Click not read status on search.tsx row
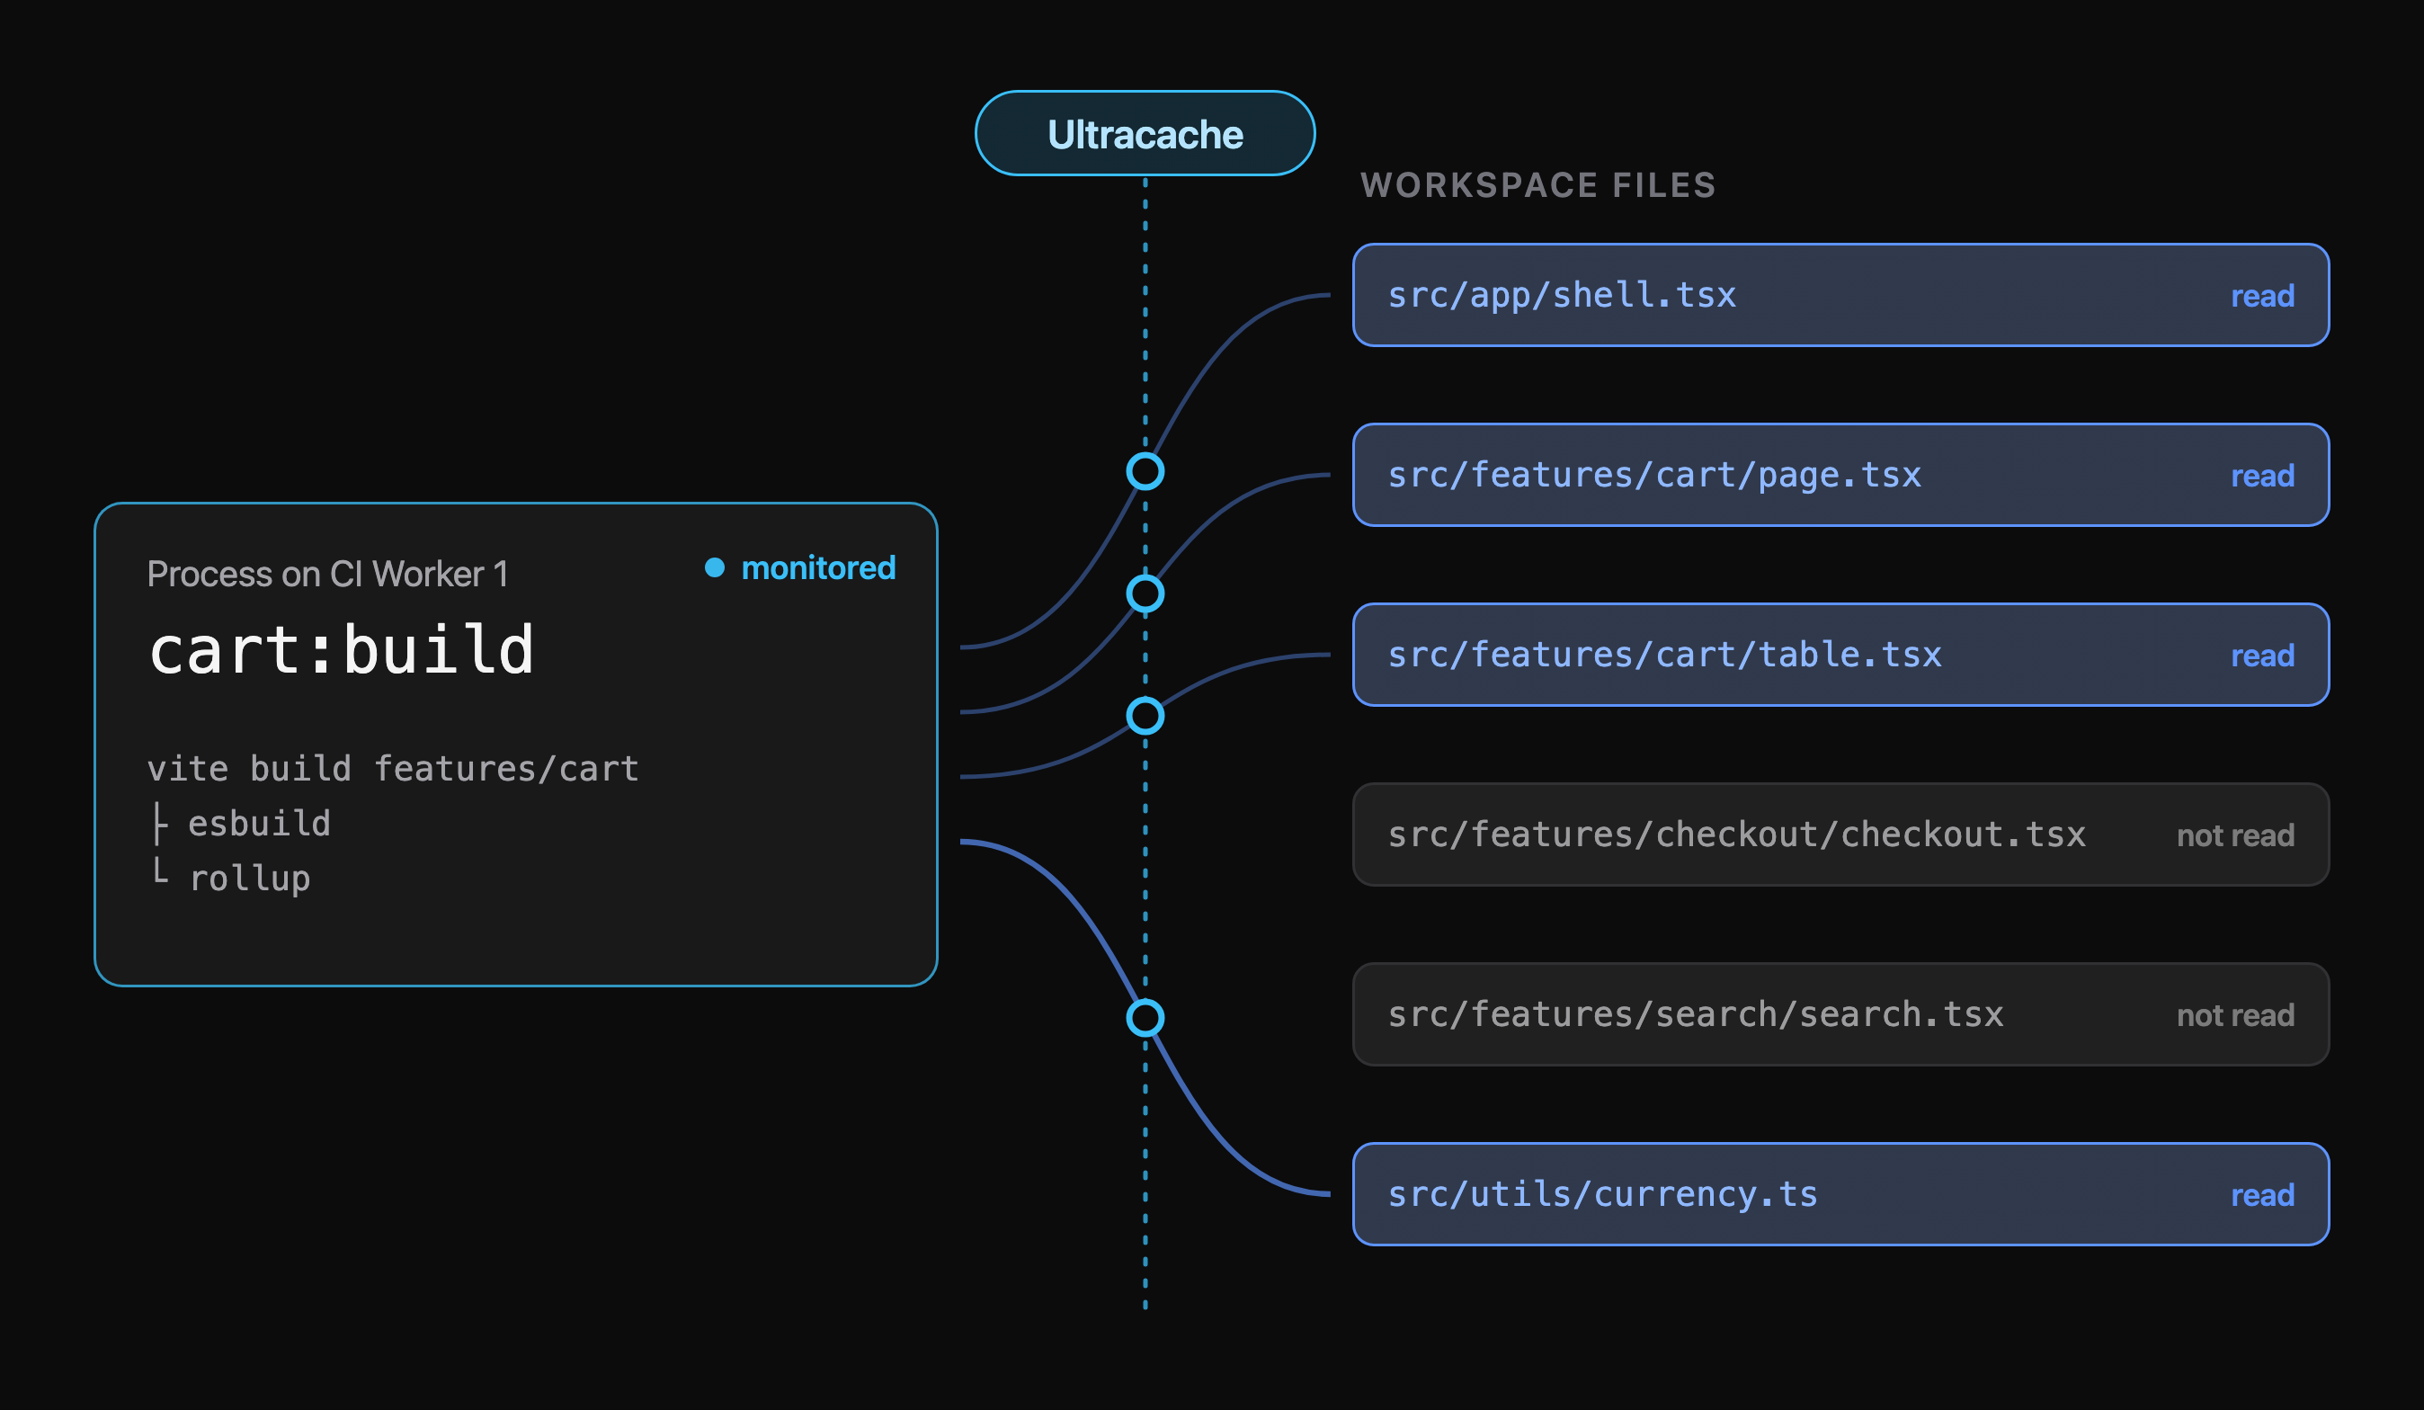This screenshot has height=1410, width=2424. 2235,1015
